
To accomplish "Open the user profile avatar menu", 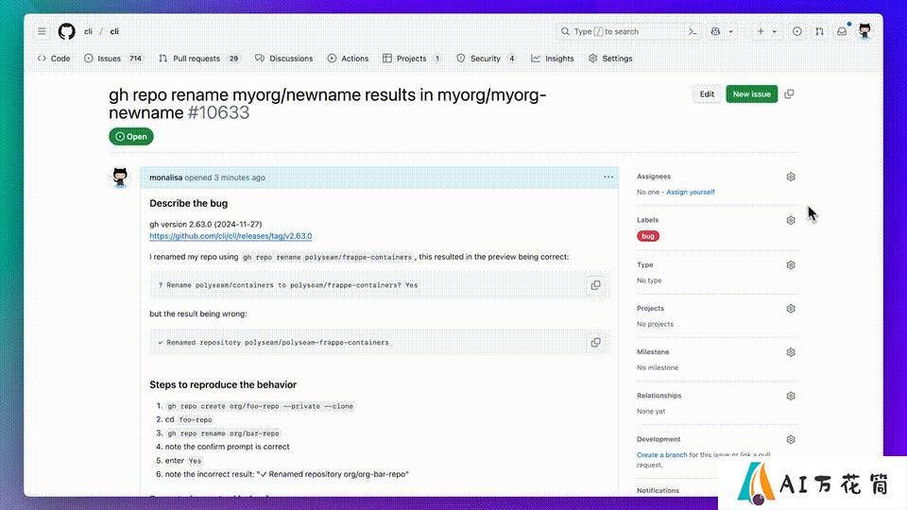I will [864, 31].
